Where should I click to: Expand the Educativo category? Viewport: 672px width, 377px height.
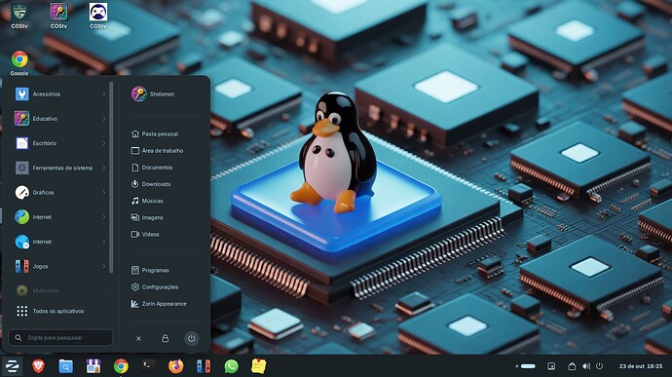click(x=59, y=119)
